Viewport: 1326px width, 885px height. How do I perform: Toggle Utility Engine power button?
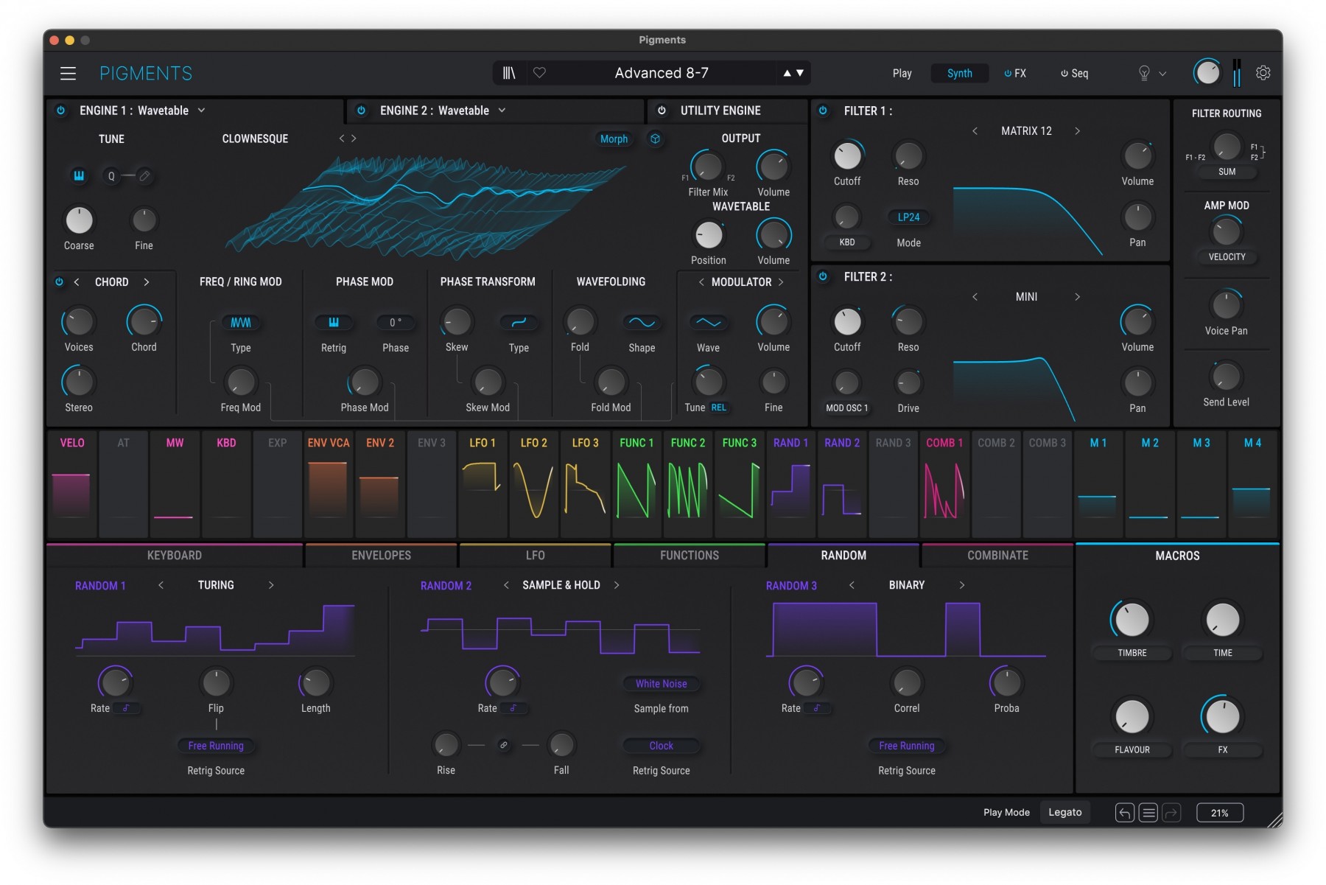662,111
